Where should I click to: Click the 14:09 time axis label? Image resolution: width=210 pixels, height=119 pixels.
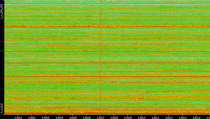[128, 118]
